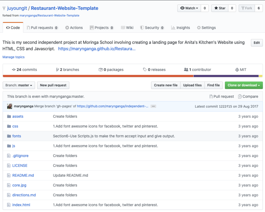265x212 pixels.
Task: Click the commits history icon
Action: 14,70
